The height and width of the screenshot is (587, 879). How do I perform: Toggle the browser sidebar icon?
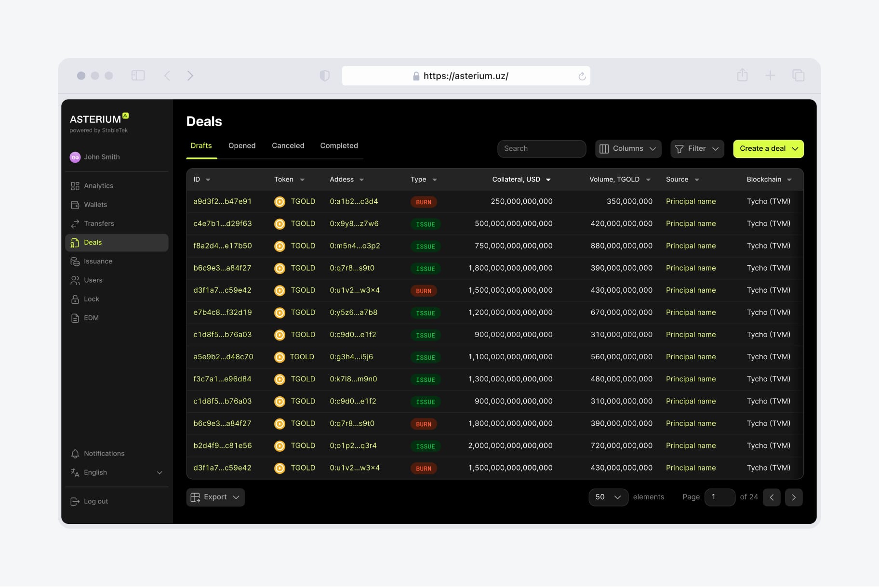pyautogui.click(x=138, y=76)
